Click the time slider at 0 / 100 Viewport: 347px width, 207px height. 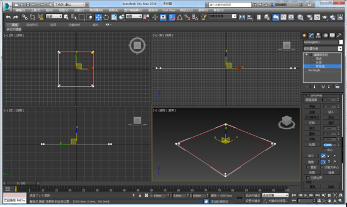[21, 183]
